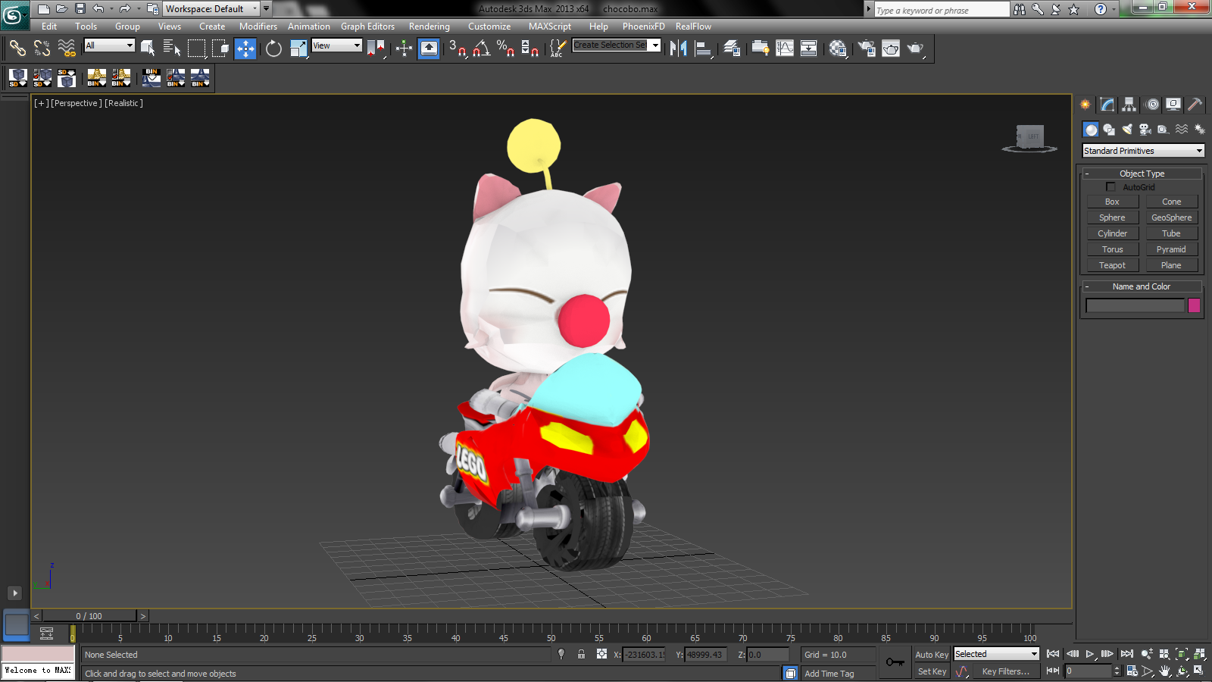This screenshot has height=682, width=1212.
Task: Toggle Auto Key animation mode
Action: click(932, 655)
